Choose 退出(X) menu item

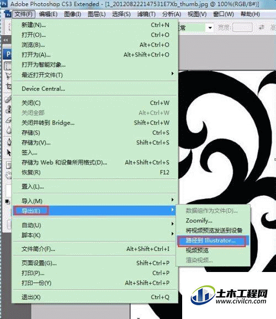[95, 297]
